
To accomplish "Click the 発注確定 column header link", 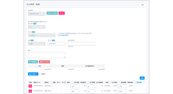I will coord(139,82).
